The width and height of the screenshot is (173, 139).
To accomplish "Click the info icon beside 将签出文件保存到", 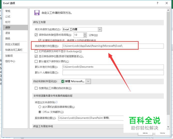I will tap(56, 102).
